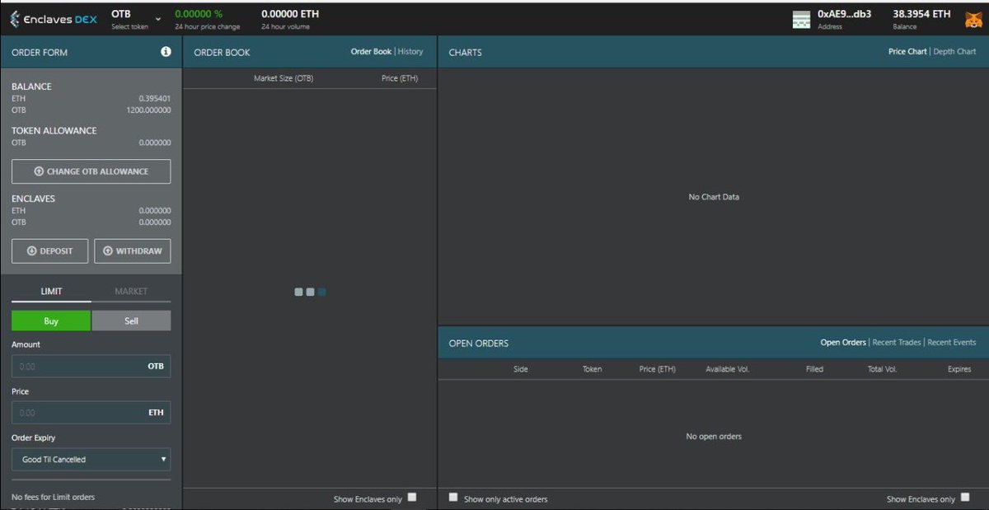This screenshot has height=510, width=989.
Task: Click the 1200.000000 OTB balance value
Action: (148, 110)
